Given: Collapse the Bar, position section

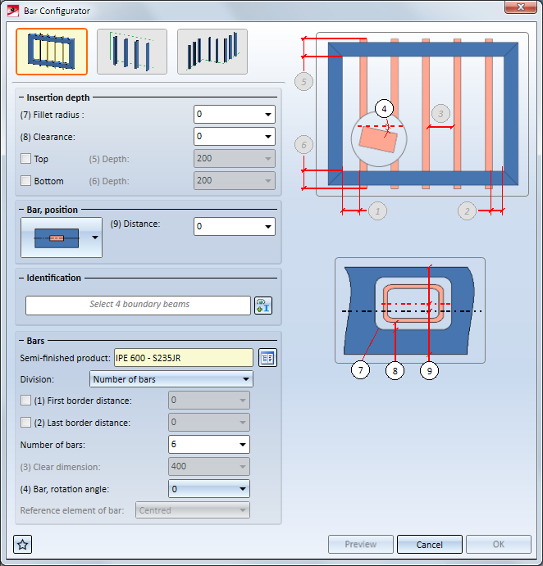Looking at the screenshot, I should coord(21,210).
